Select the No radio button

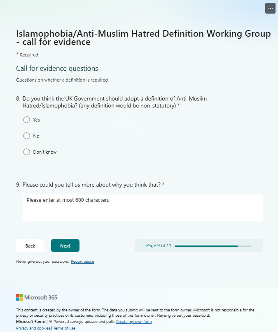pos(26,136)
